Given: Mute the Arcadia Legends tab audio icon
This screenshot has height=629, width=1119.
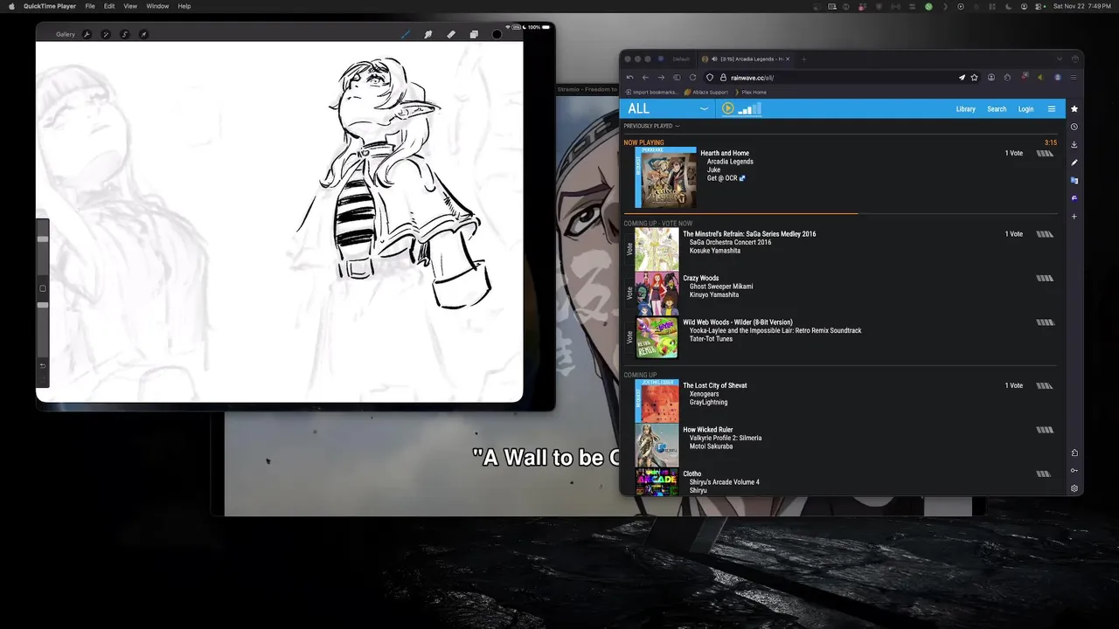Looking at the screenshot, I should pos(715,59).
